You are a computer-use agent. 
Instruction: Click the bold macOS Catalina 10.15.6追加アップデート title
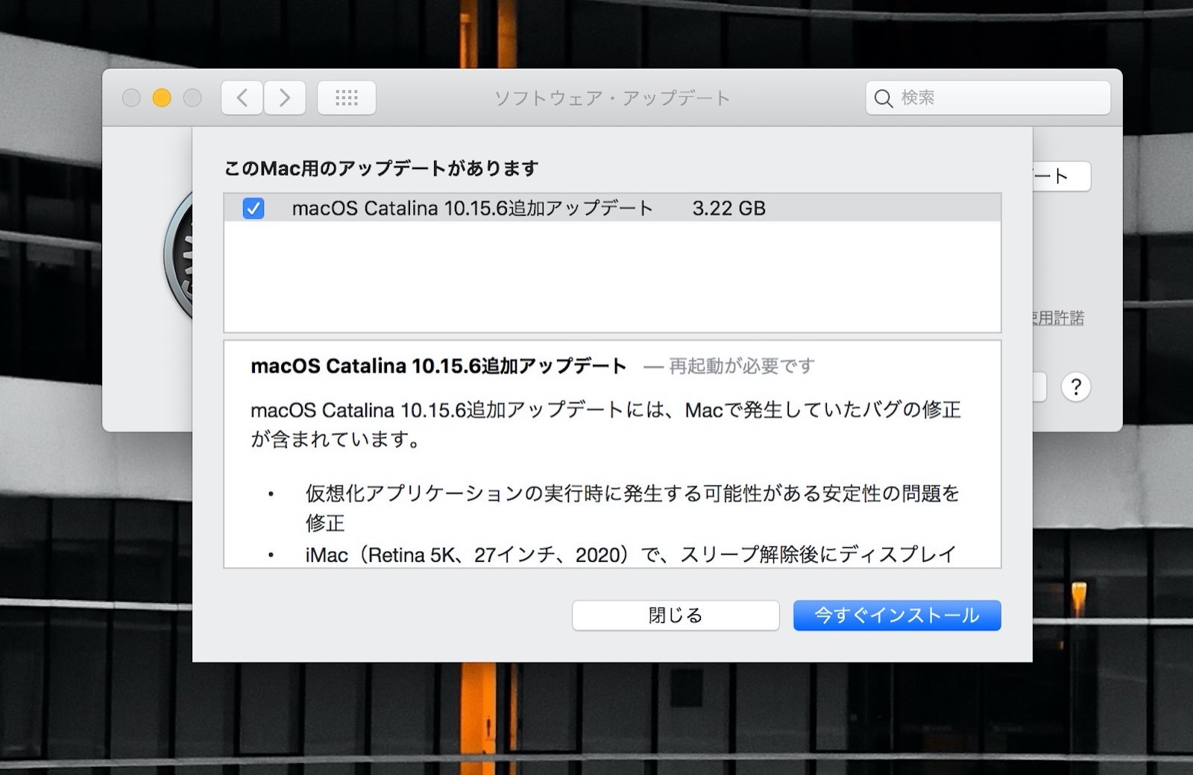pyautogui.click(x=438, y=366)
